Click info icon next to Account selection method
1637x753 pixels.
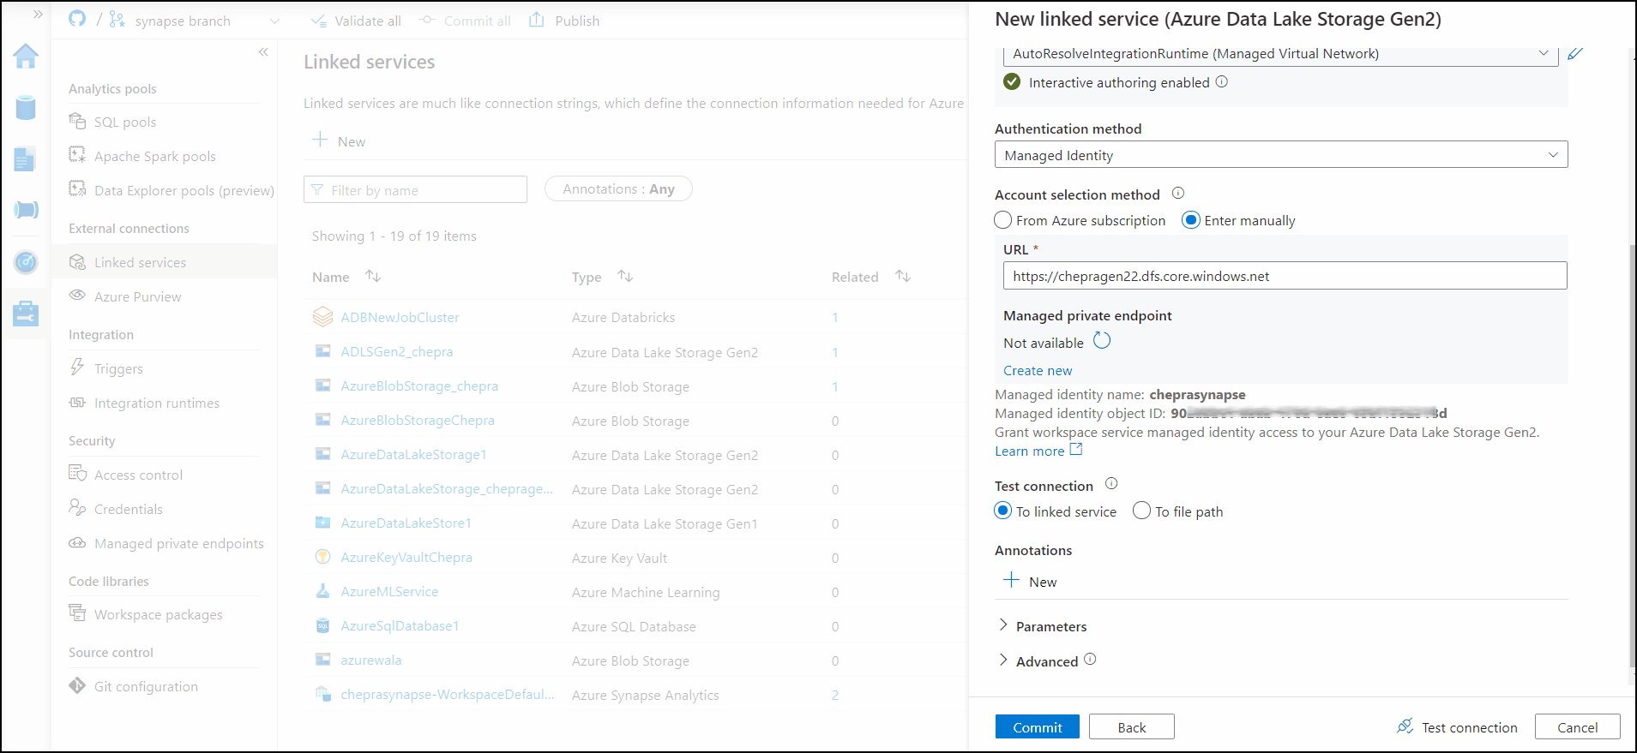tap(1178, 194)
